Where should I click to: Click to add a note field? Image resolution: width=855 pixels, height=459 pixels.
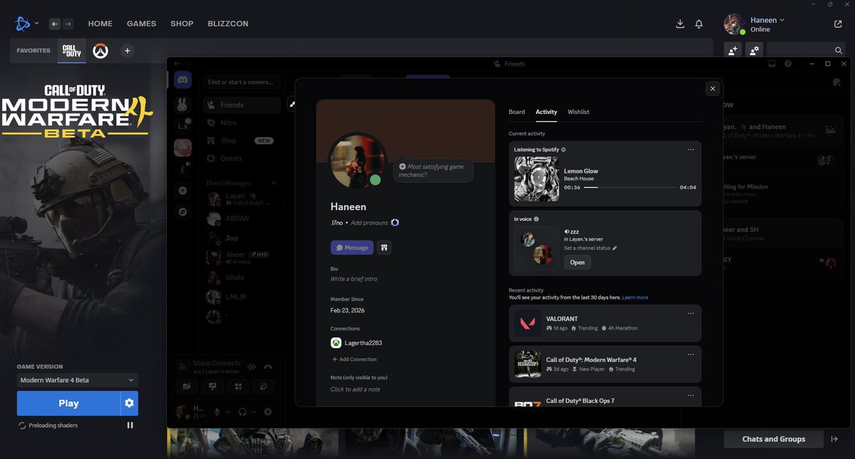pyautogui.click(x=356, y=389)
